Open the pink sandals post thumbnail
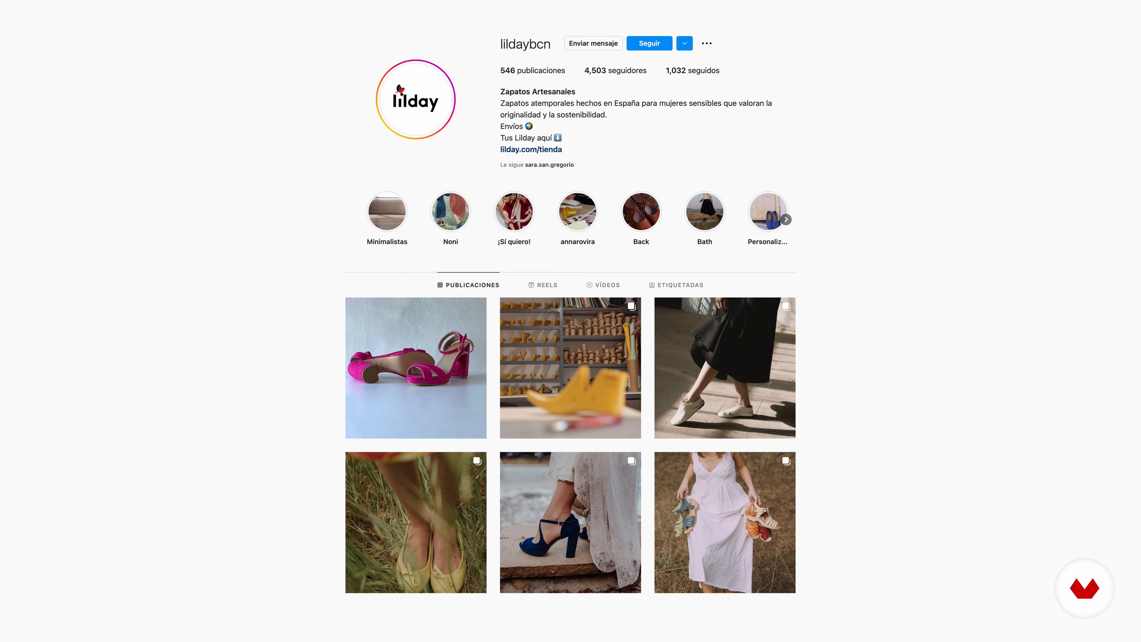Screen dimensions: 1141x642 pos(415,368)
